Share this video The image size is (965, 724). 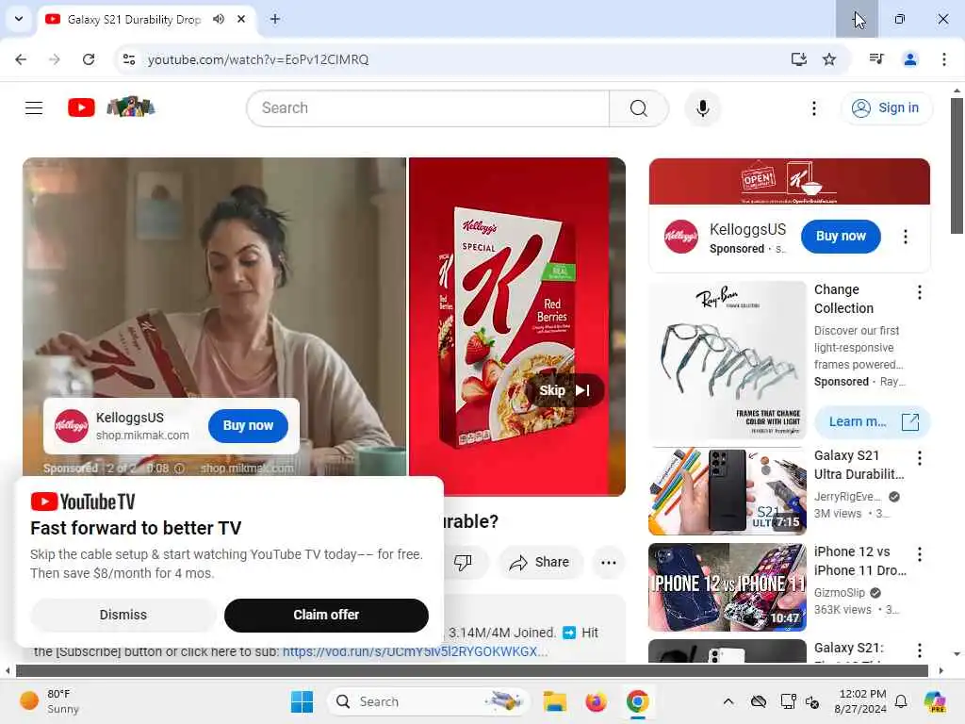click(540, 562)
